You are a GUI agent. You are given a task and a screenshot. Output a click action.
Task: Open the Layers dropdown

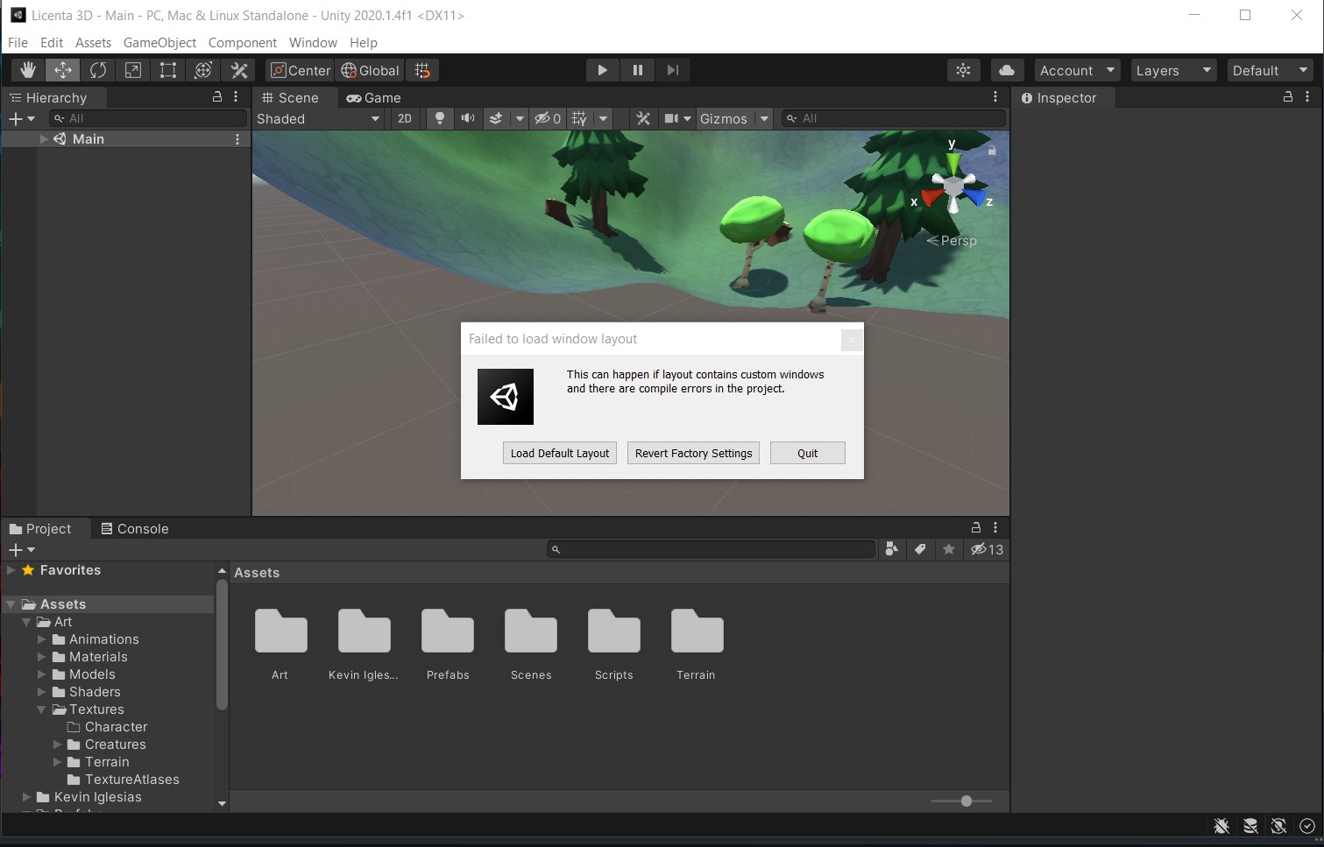pyautogui.click(x=1173, y=70)
